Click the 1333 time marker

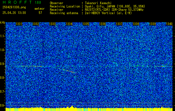[x=53, y=24]
